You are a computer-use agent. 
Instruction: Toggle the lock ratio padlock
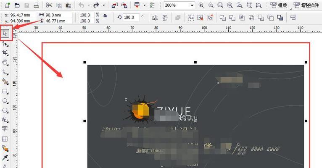[105, 16]
